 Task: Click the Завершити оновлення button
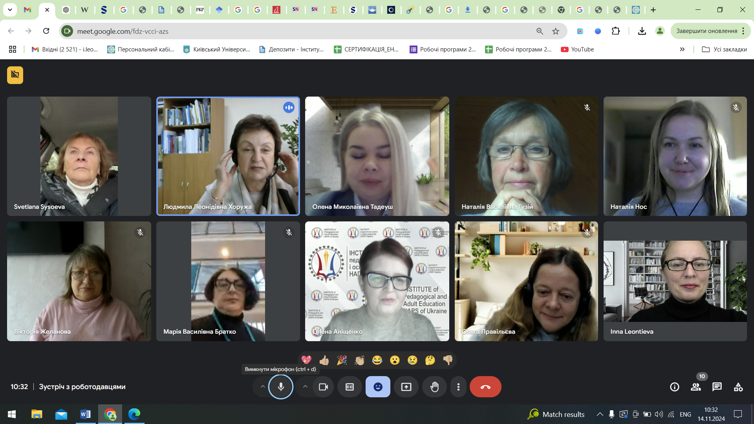point(706,31)
